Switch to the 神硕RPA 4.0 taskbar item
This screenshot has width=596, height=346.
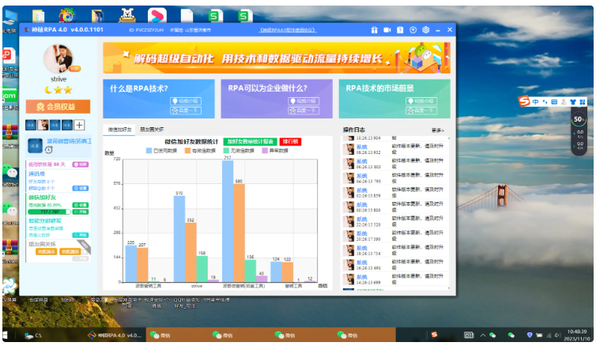tap(115, 335)
